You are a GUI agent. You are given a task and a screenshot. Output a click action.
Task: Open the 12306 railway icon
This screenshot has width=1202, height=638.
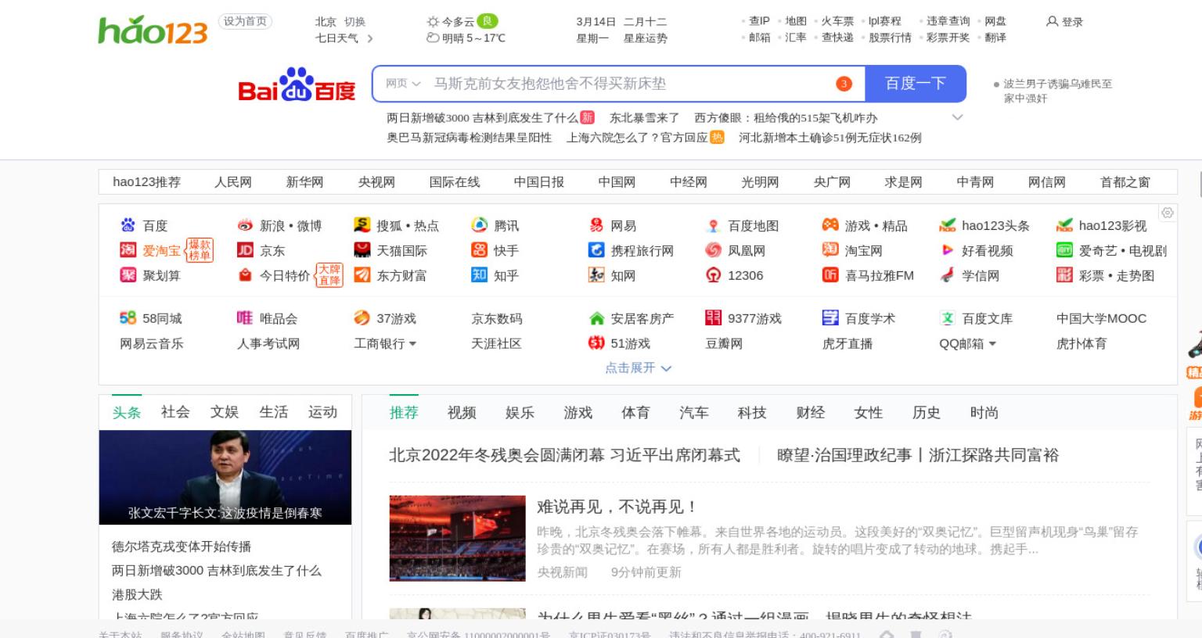713,275
